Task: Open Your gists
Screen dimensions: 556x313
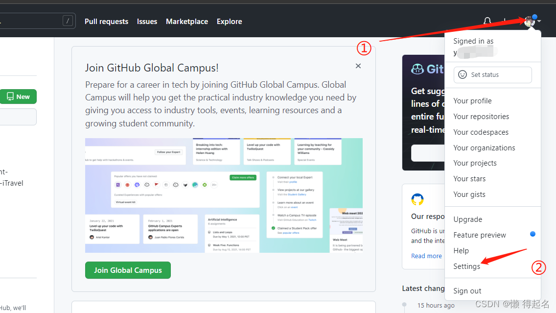Action: 469,194
